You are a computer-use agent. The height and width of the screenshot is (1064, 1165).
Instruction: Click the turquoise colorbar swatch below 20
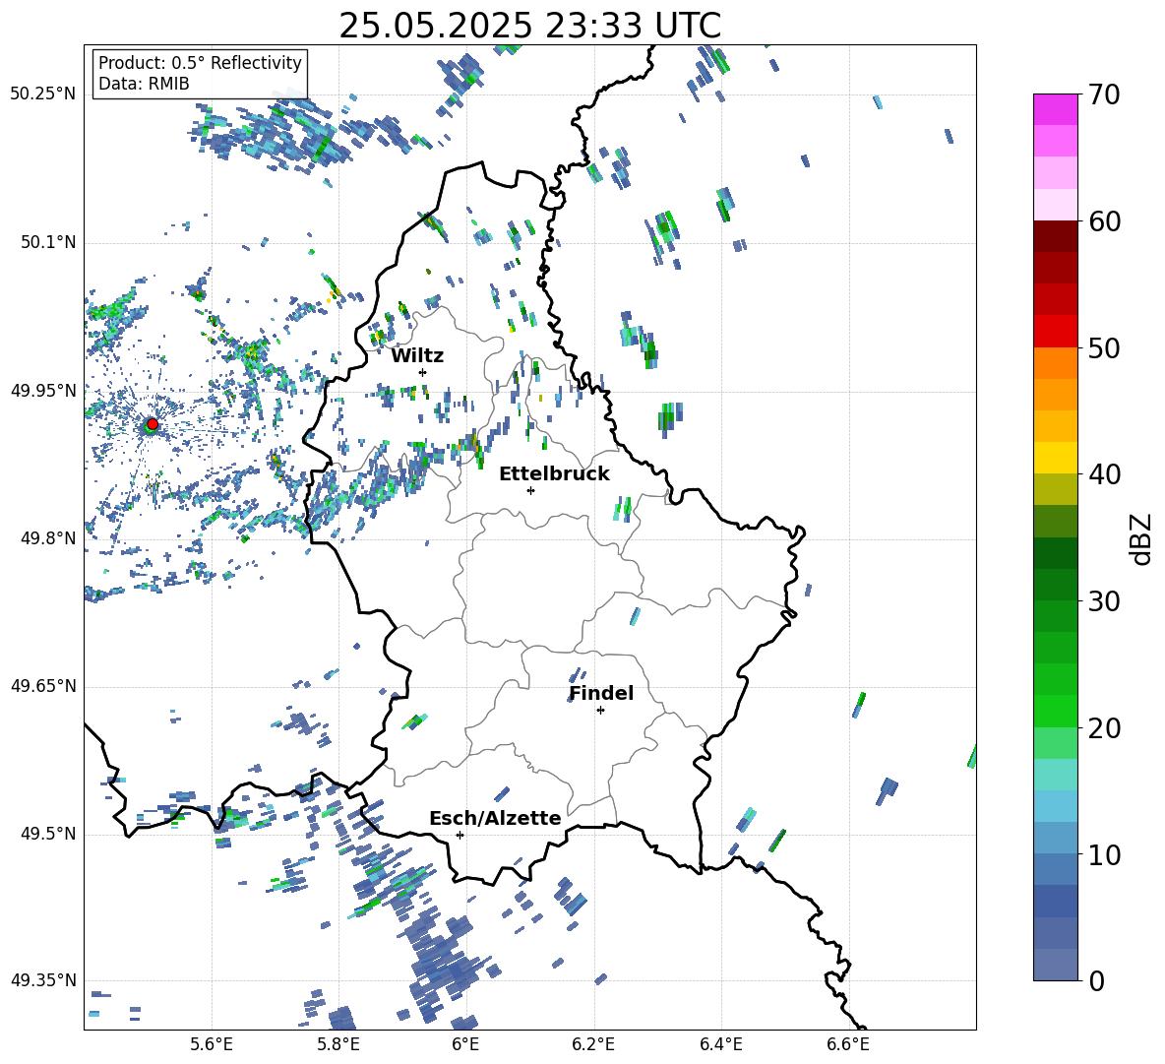click(1055, 775)
